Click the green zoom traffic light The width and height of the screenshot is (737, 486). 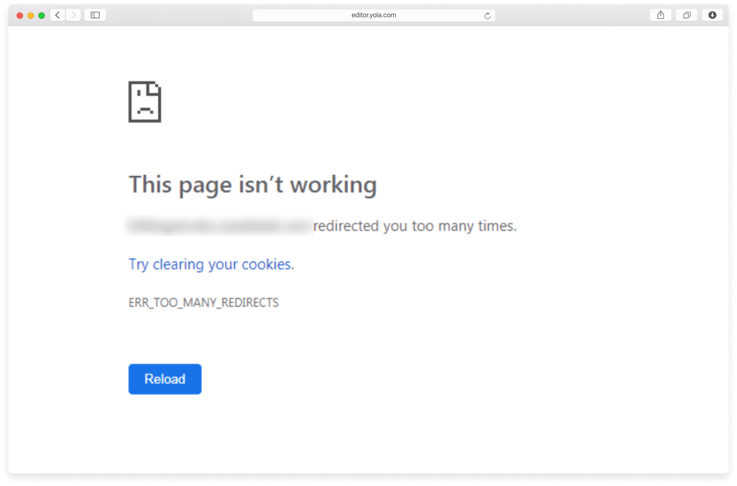pyautogui.click(x=41, y=16)
